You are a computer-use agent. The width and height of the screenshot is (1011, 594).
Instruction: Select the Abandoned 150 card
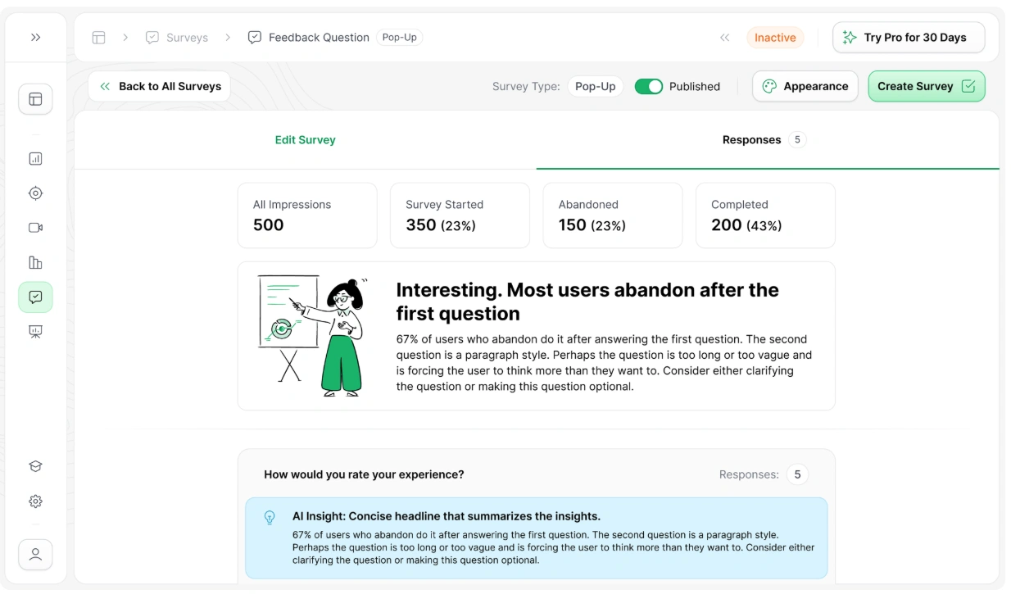(613, 215)
